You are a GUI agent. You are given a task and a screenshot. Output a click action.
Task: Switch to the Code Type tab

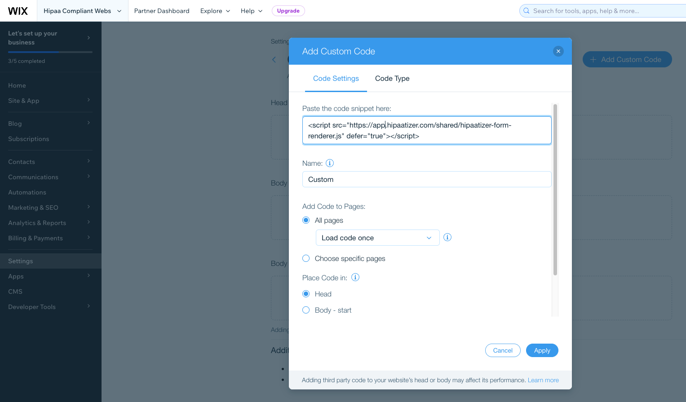tap(392, 79)
